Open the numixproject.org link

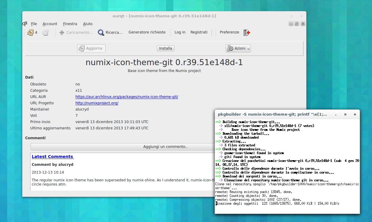[97, 103]
